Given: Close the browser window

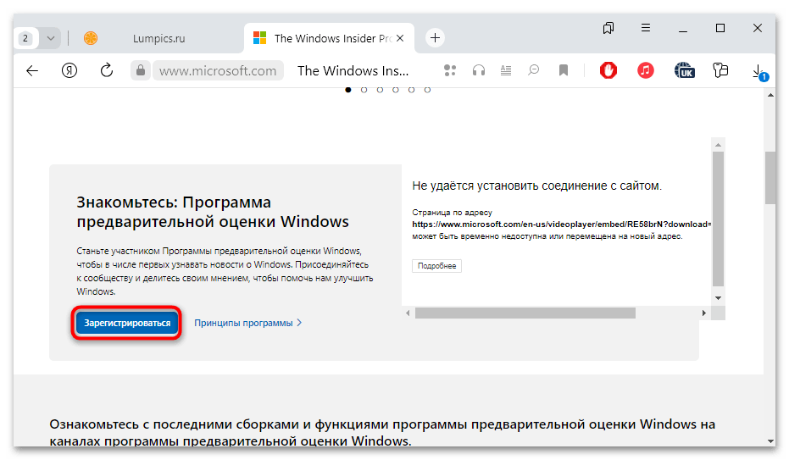Looking at the screenshot, I should [758, 28].
